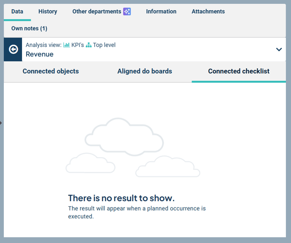Switch to the History tab

coord(48,11)
